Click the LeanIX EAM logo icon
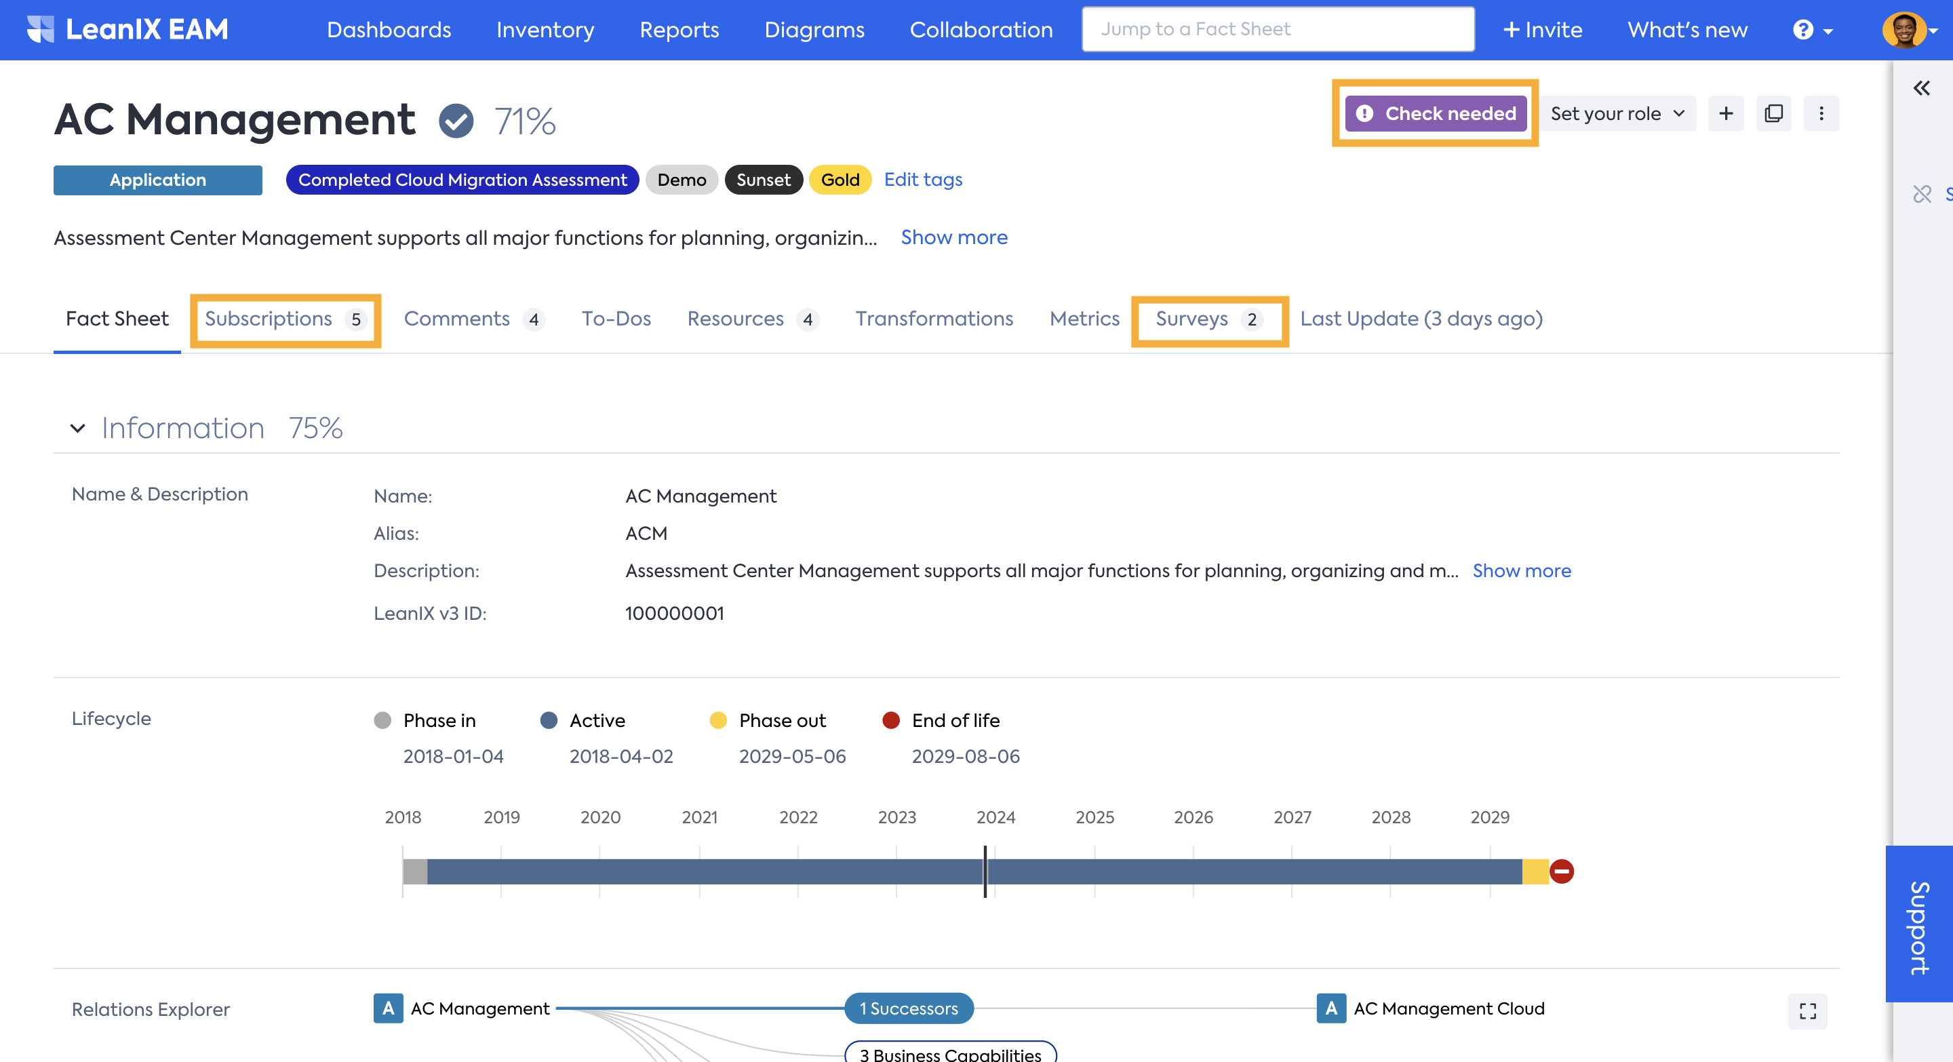1953x1062 pixels. pyautogui.click(x=41, y=28)
